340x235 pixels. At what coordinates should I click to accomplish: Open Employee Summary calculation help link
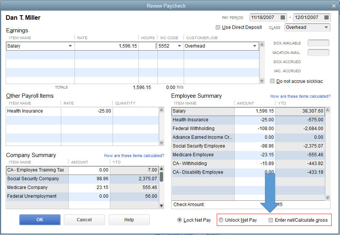(300, 97)
